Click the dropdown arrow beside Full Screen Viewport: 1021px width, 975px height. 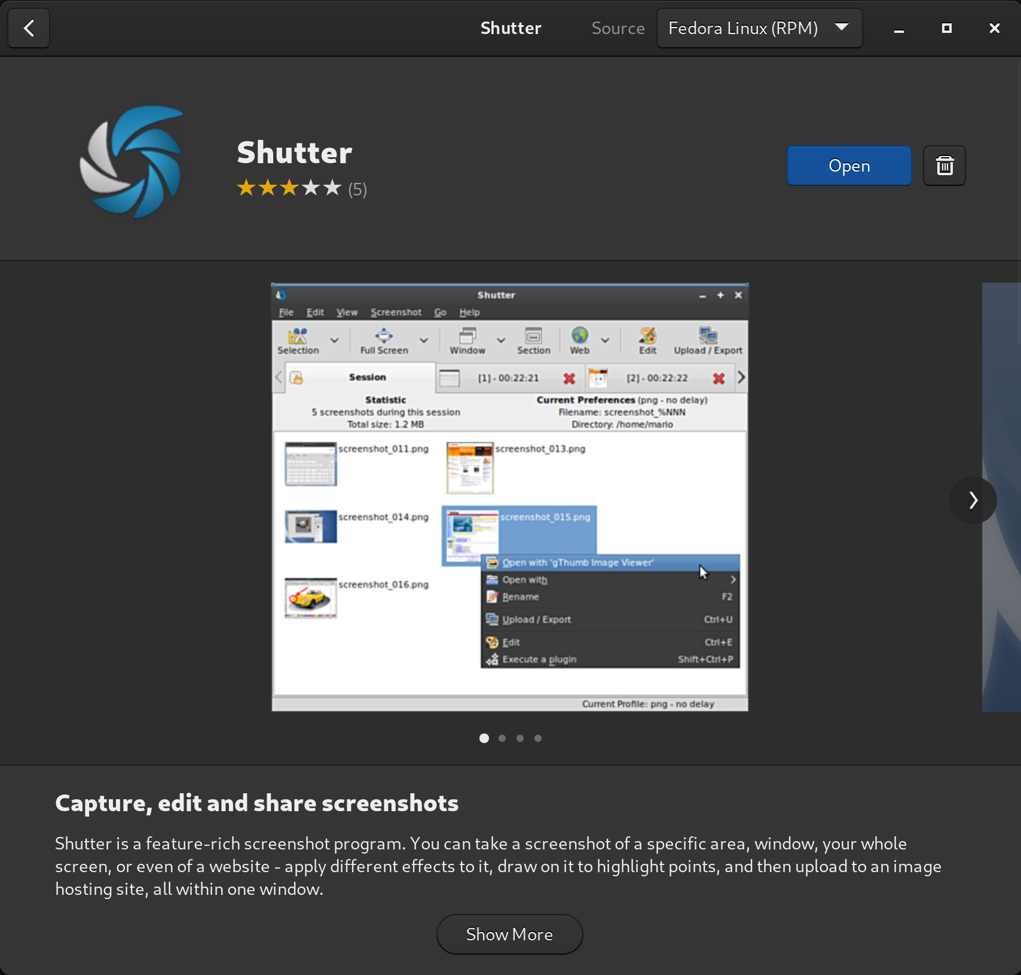424,341
